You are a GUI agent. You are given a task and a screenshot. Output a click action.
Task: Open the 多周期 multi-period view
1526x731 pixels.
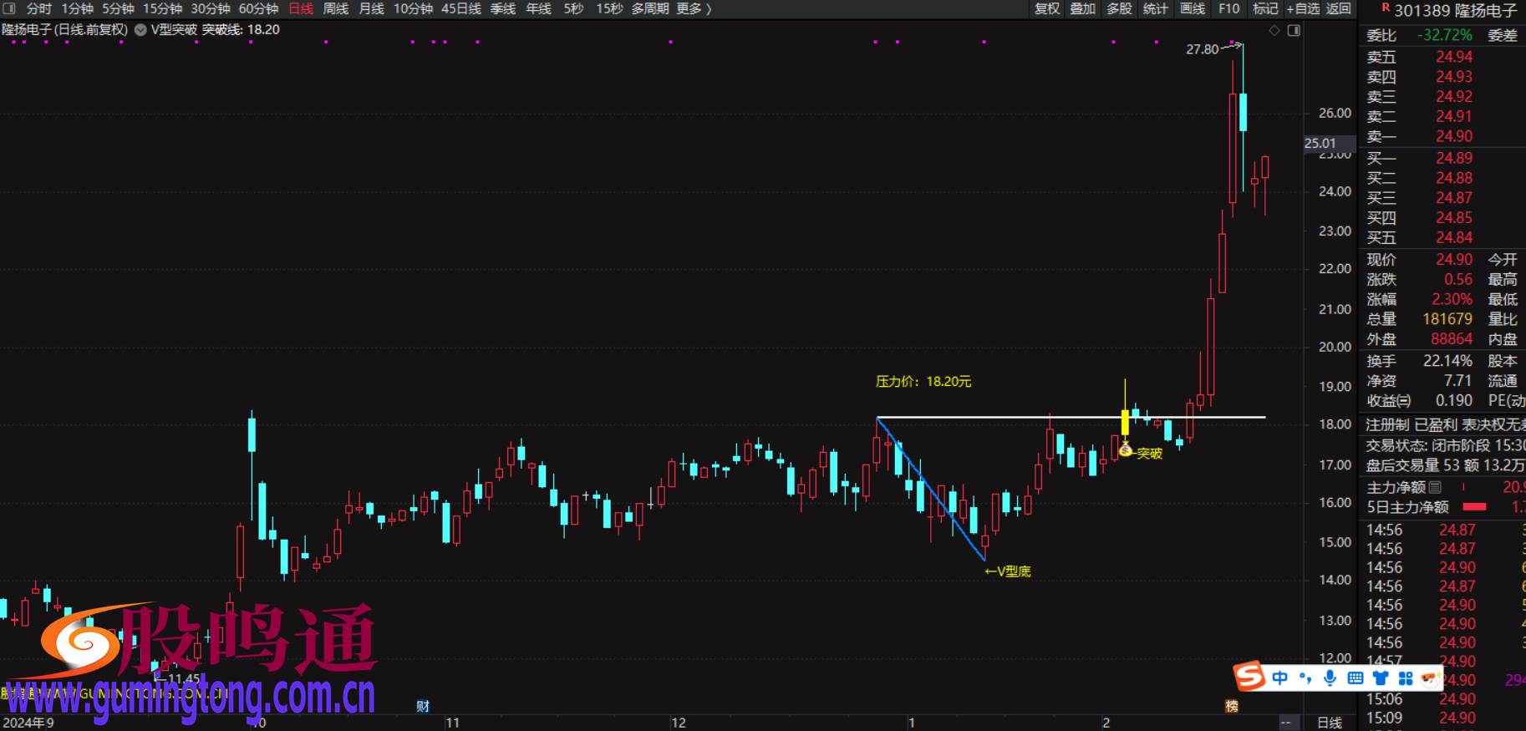pos(649,8)
